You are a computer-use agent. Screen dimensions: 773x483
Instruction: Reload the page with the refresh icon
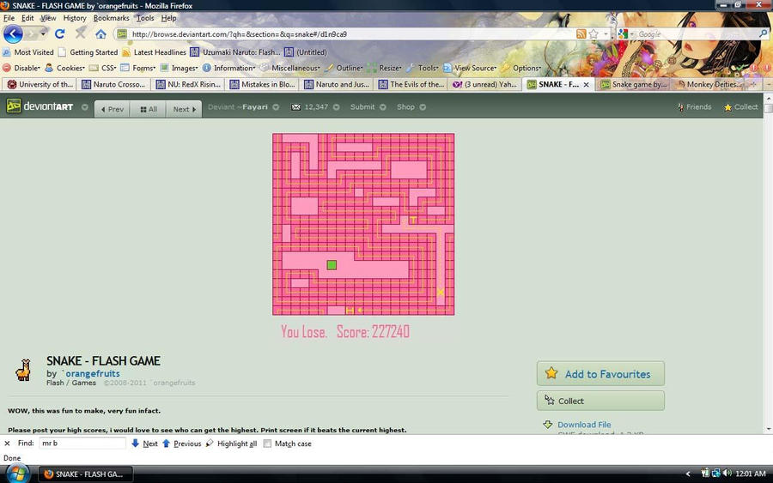59,33
